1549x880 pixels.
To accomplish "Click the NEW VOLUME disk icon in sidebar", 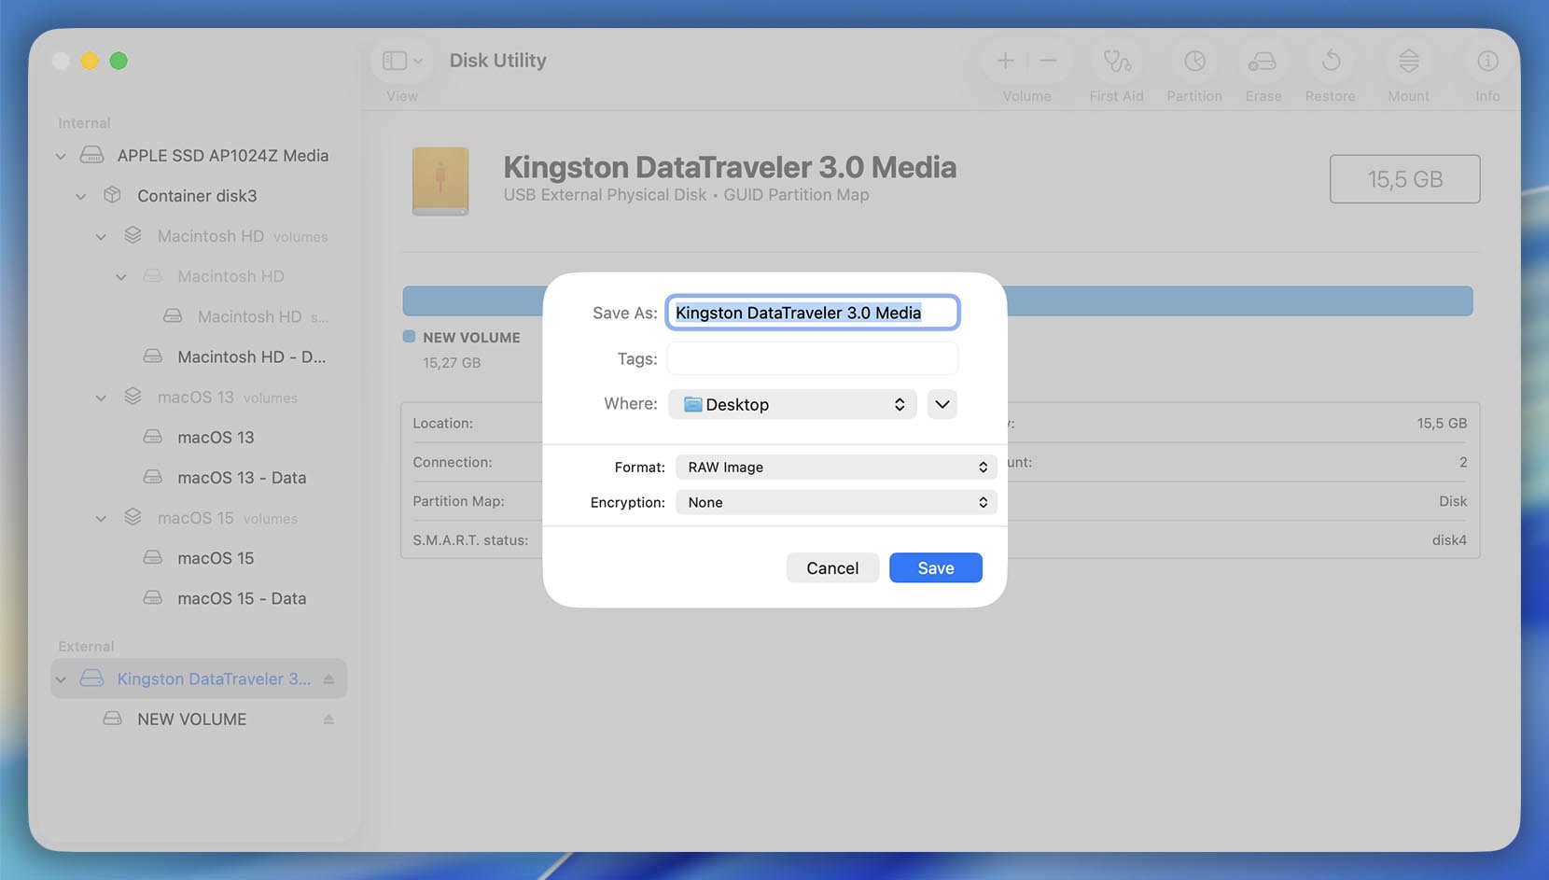I will click(112, 719).
